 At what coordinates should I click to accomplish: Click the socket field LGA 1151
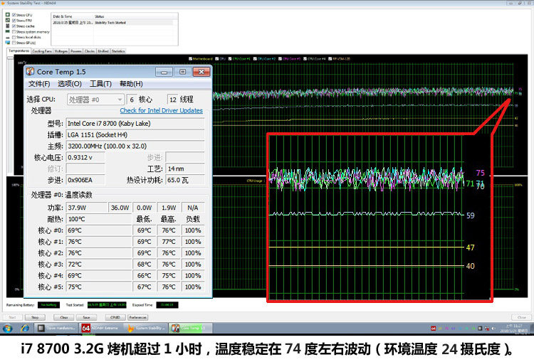135,134
